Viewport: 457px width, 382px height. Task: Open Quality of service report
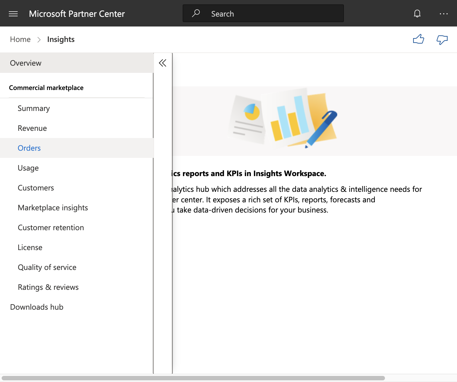(x=77, y=267)
